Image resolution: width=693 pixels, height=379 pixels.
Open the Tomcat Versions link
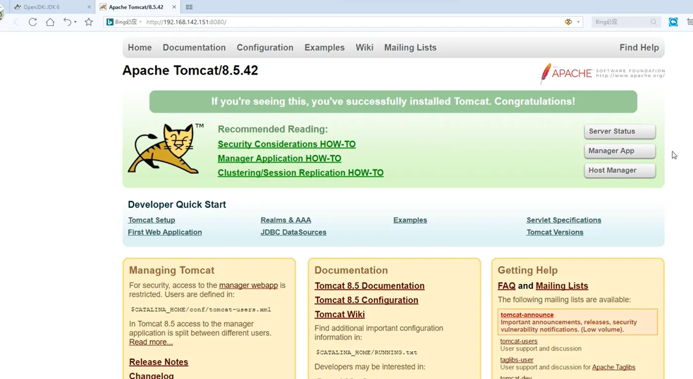(555, 232)
